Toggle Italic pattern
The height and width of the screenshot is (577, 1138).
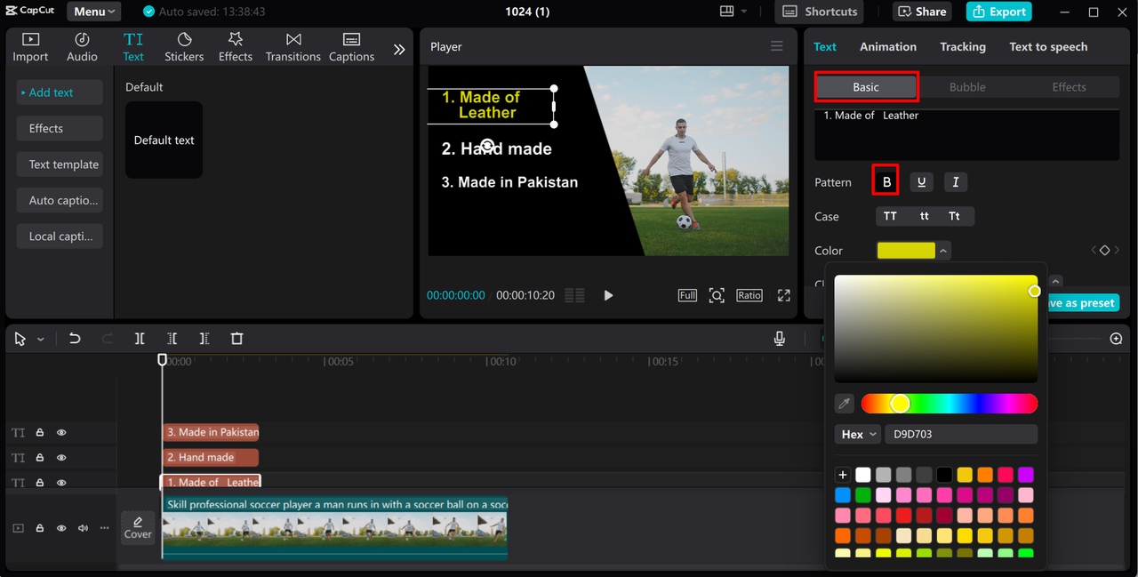[956, 182]
